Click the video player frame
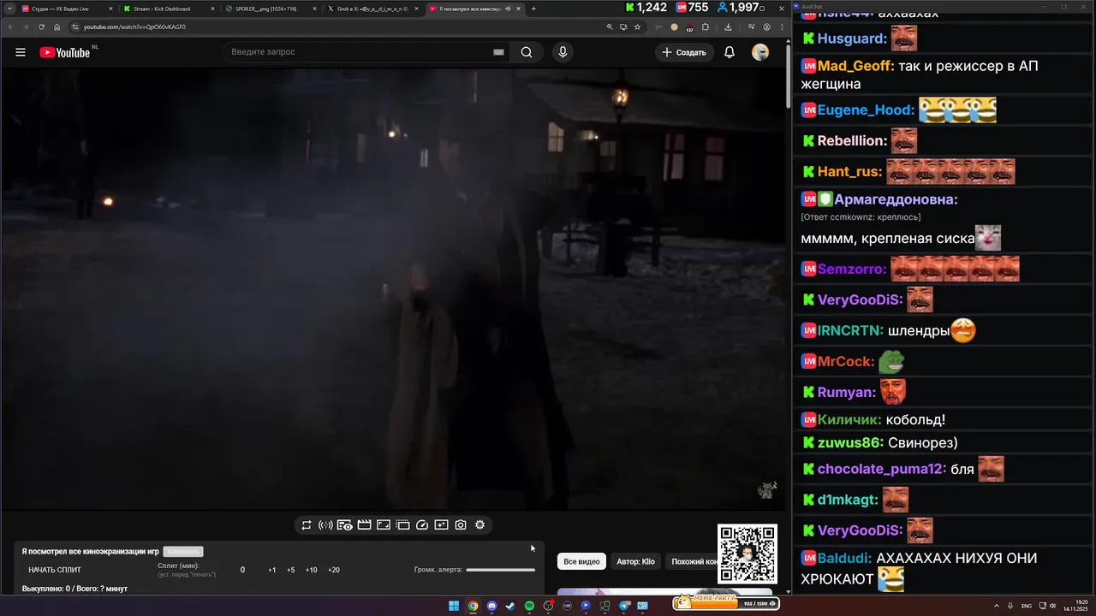This screenshot has height=616, width=1096. click(393, 289)
